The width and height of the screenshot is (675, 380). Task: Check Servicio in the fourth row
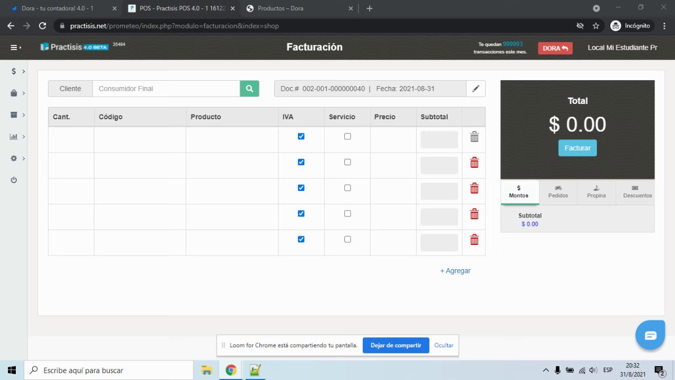[x=348, y=214]
